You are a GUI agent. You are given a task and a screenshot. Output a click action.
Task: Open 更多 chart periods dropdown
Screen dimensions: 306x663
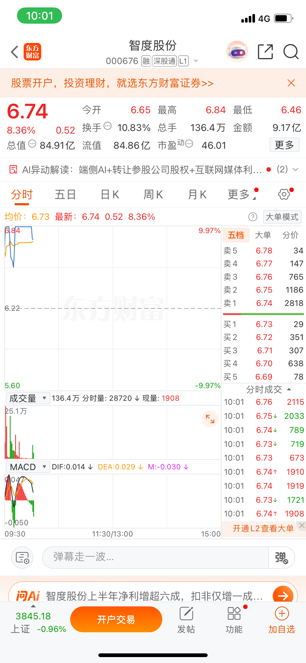click(242, 195)
